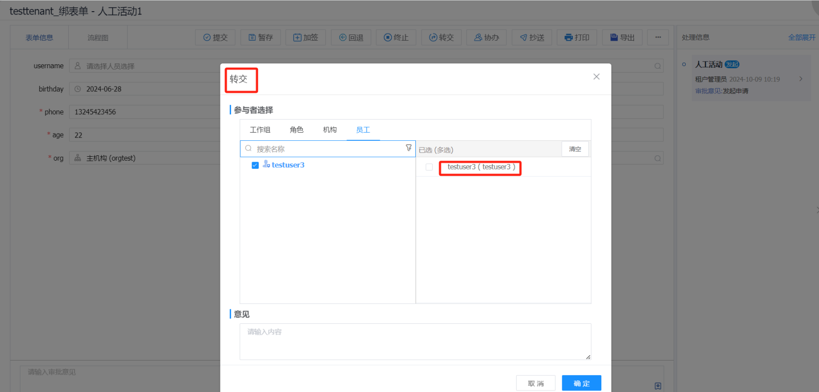The image size is (819, 392).
Task: Click the 终止 terminate button
Action: click(x=396, y=37)
